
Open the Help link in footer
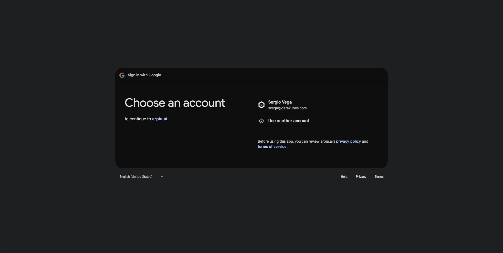[344, 177]
